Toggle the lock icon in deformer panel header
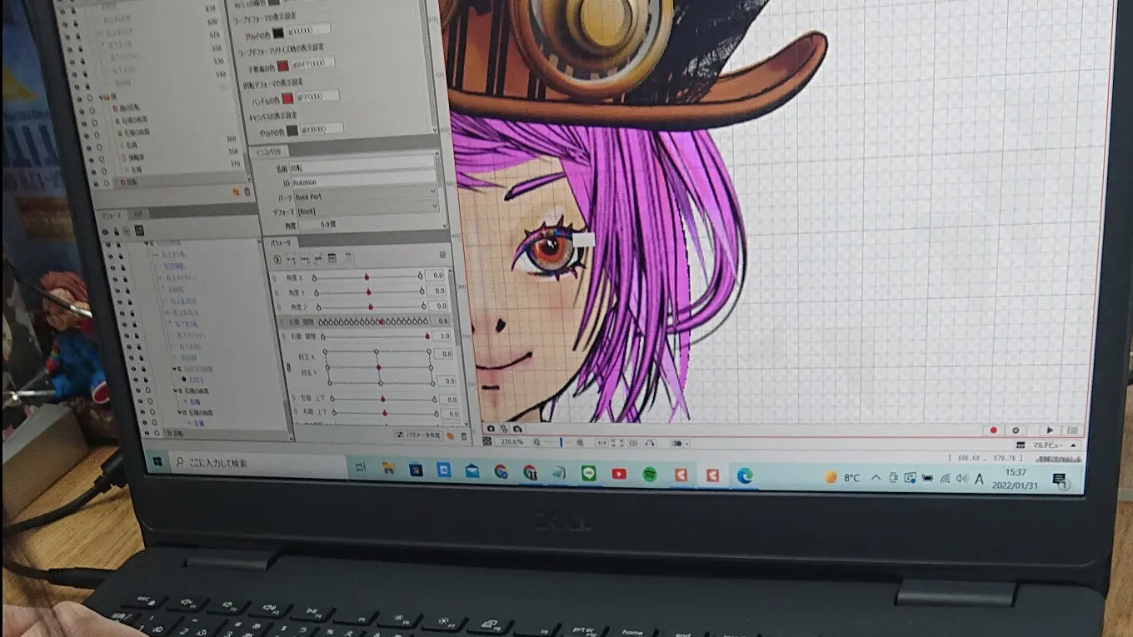The height and width of the screenshot is (637, 1133). pyautogui.click(x=117, y=231)
